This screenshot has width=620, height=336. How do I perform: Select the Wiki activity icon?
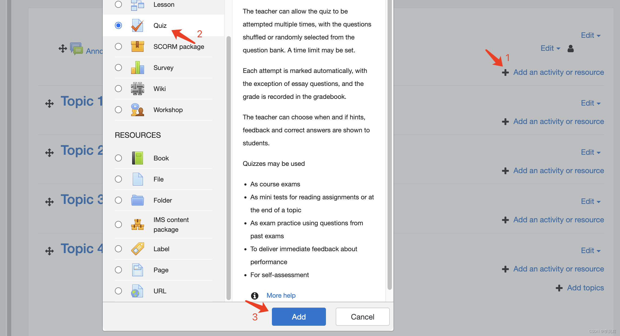(x=137, y=89)
